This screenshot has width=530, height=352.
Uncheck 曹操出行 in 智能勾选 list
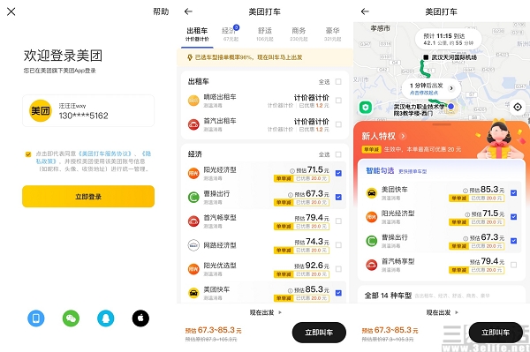[514, 241]
